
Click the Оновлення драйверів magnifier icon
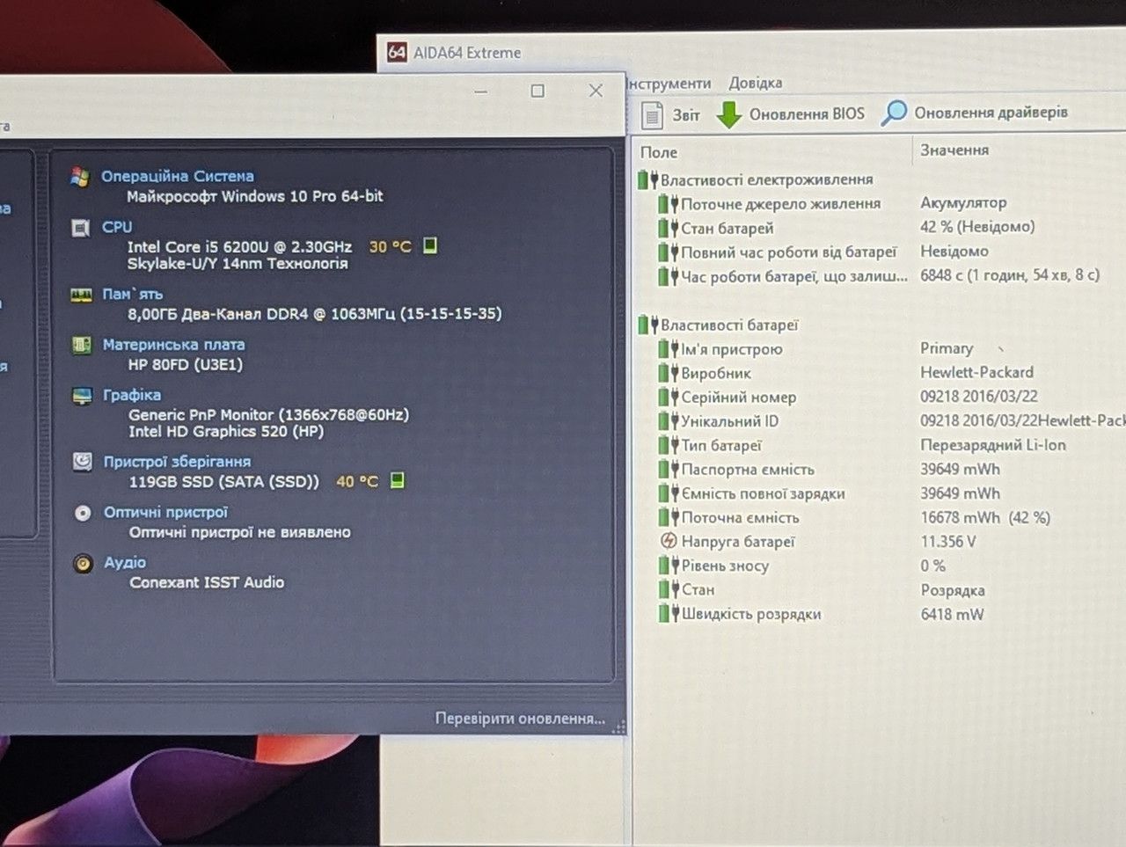pos(894,113)
